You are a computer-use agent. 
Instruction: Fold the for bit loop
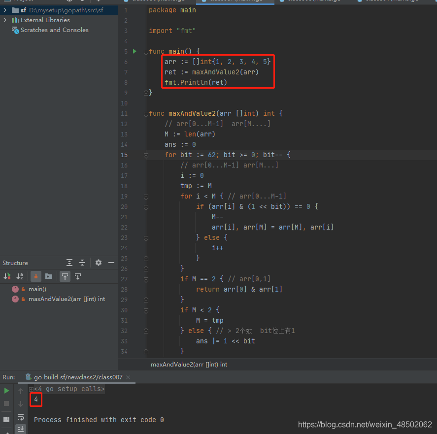146,155
